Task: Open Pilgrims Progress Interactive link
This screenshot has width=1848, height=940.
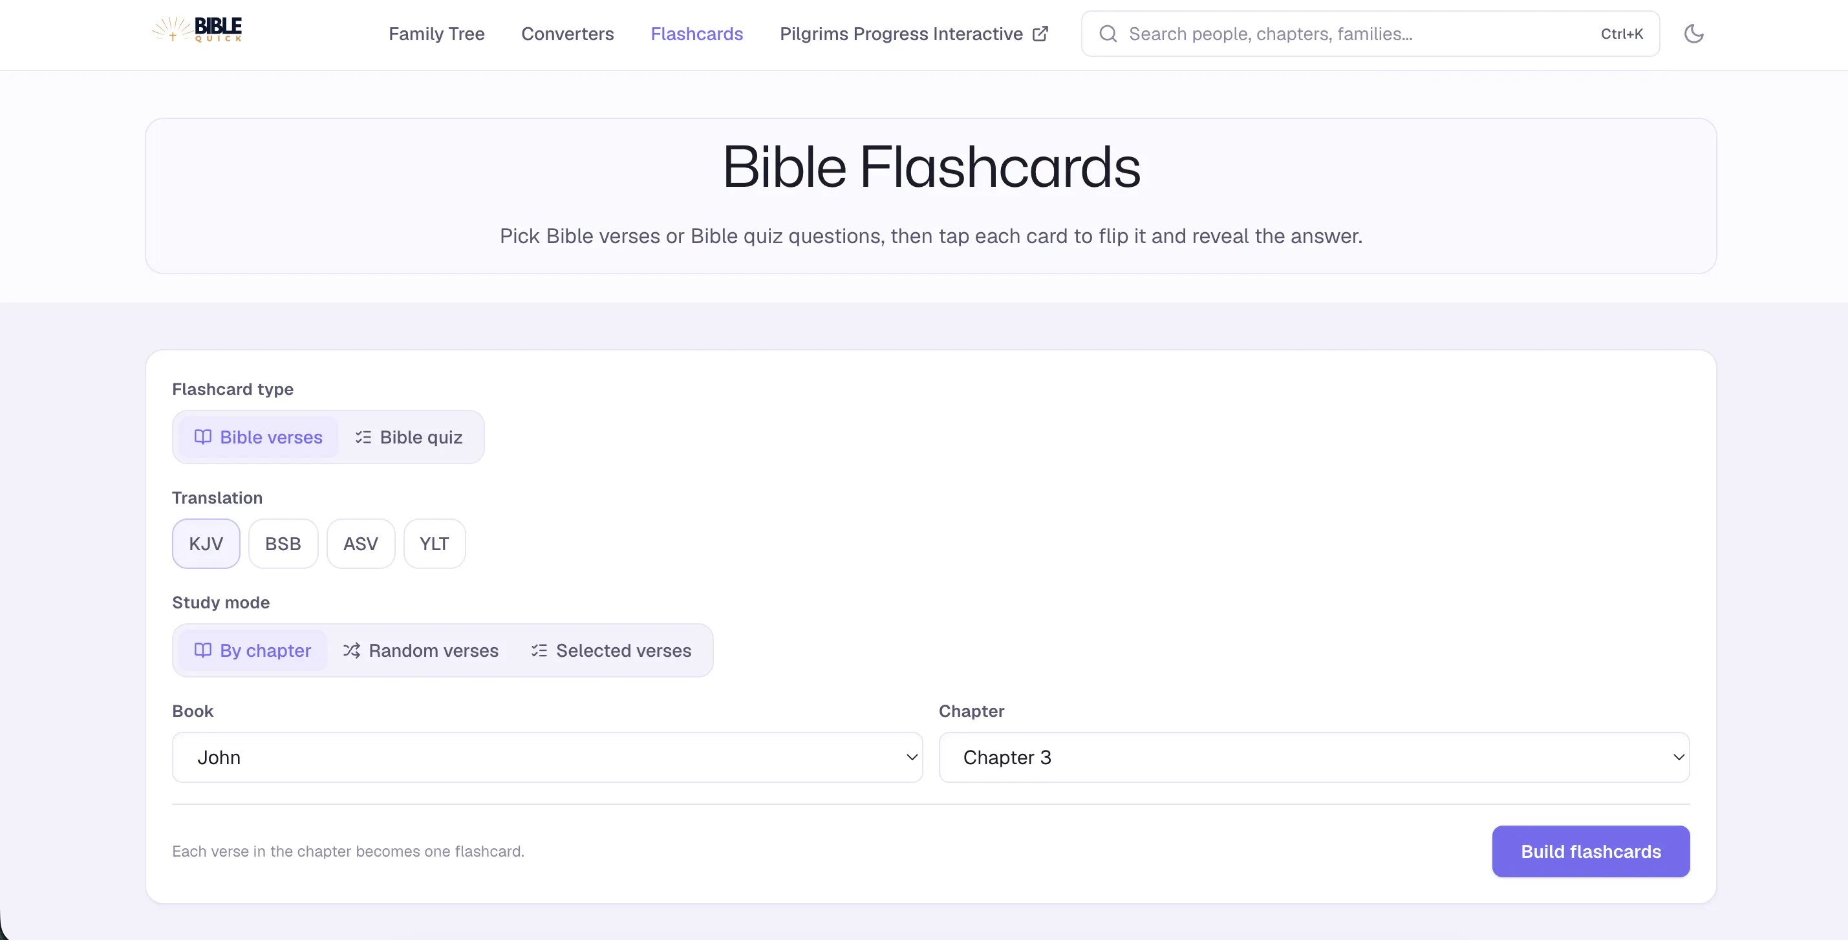Action: click(914, 34)
